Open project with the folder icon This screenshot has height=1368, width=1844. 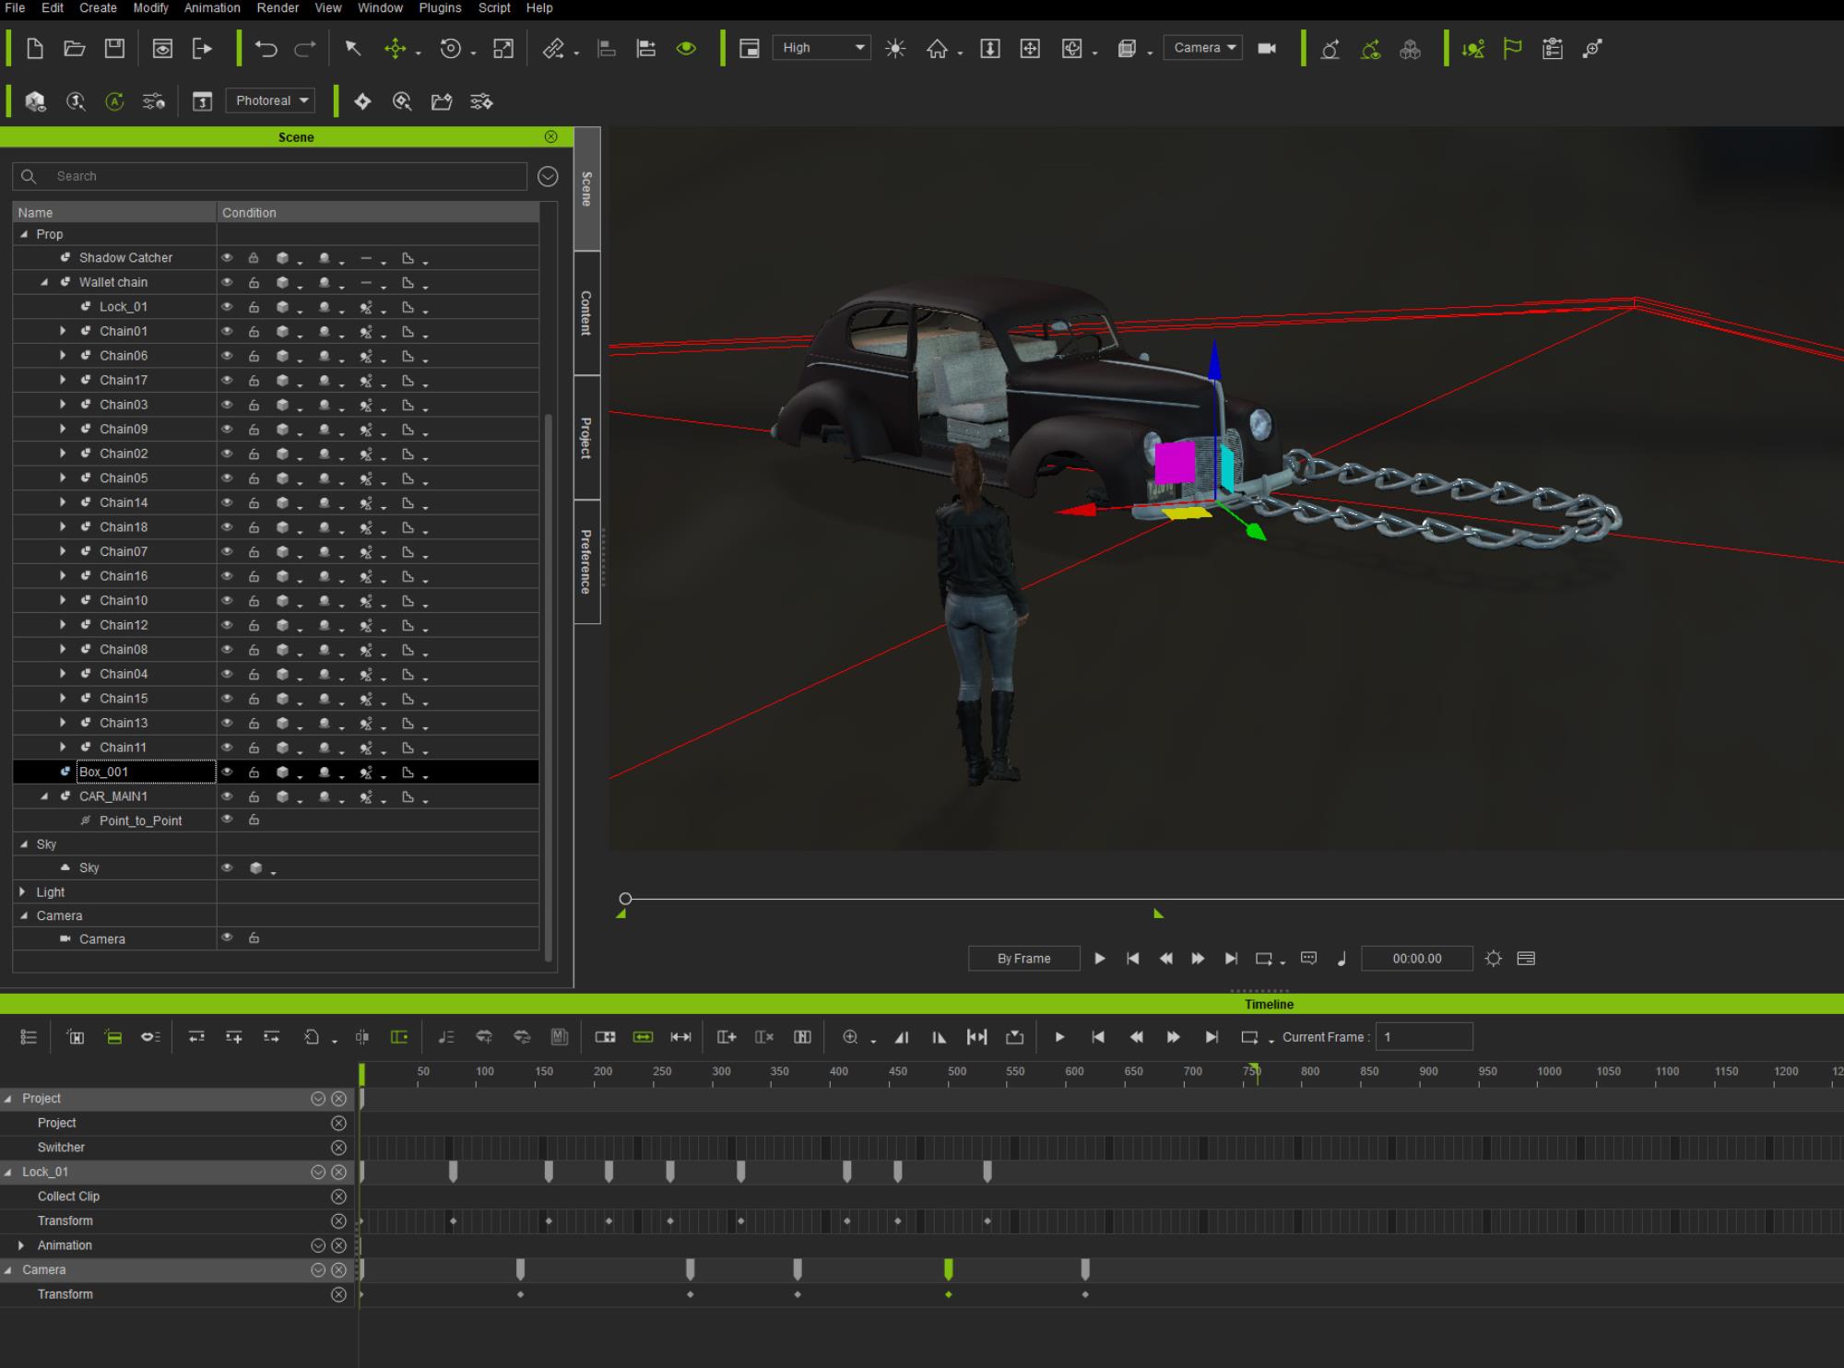75,49
